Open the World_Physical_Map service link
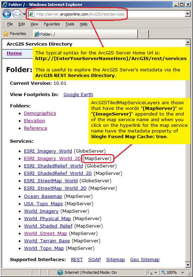This screenshot has width=193, height=277. pos(47,218)
